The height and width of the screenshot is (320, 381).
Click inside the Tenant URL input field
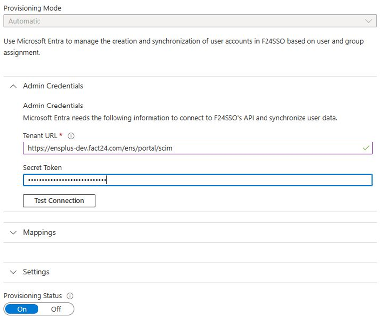(x=197, y=148)
